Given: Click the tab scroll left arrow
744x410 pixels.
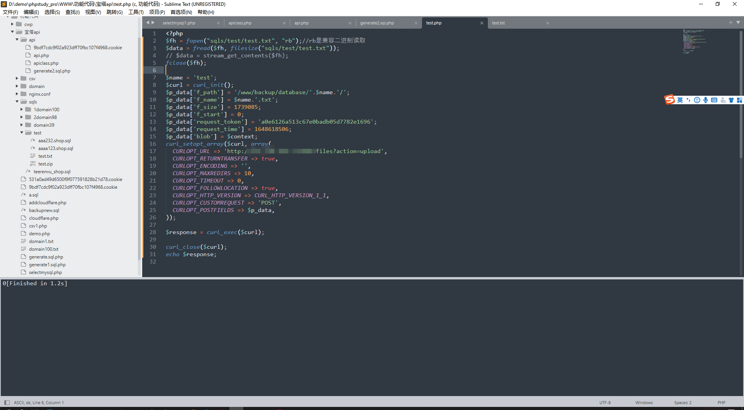Looking at the screenshot, I should click(x=148, y=22).
